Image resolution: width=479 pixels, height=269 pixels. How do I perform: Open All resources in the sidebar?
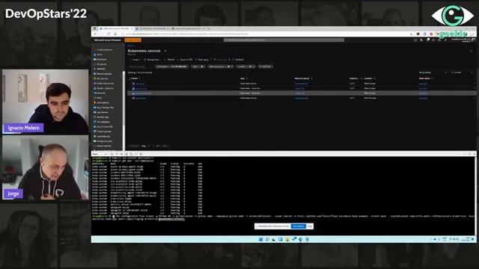pos(101,78)
